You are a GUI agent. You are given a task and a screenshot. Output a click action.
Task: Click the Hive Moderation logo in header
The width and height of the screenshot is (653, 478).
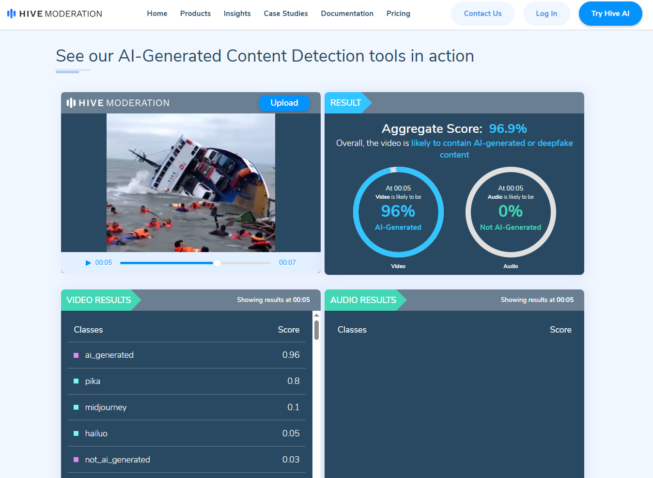pyautogui.click(x=55, y=14)
